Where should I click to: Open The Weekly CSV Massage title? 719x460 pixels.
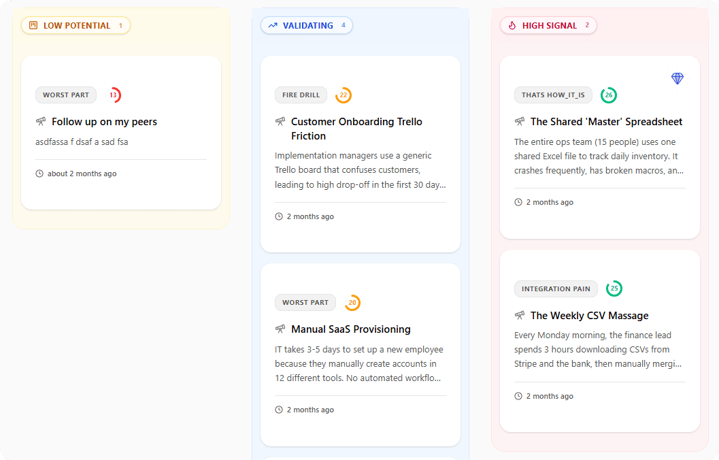click(589, 315)
